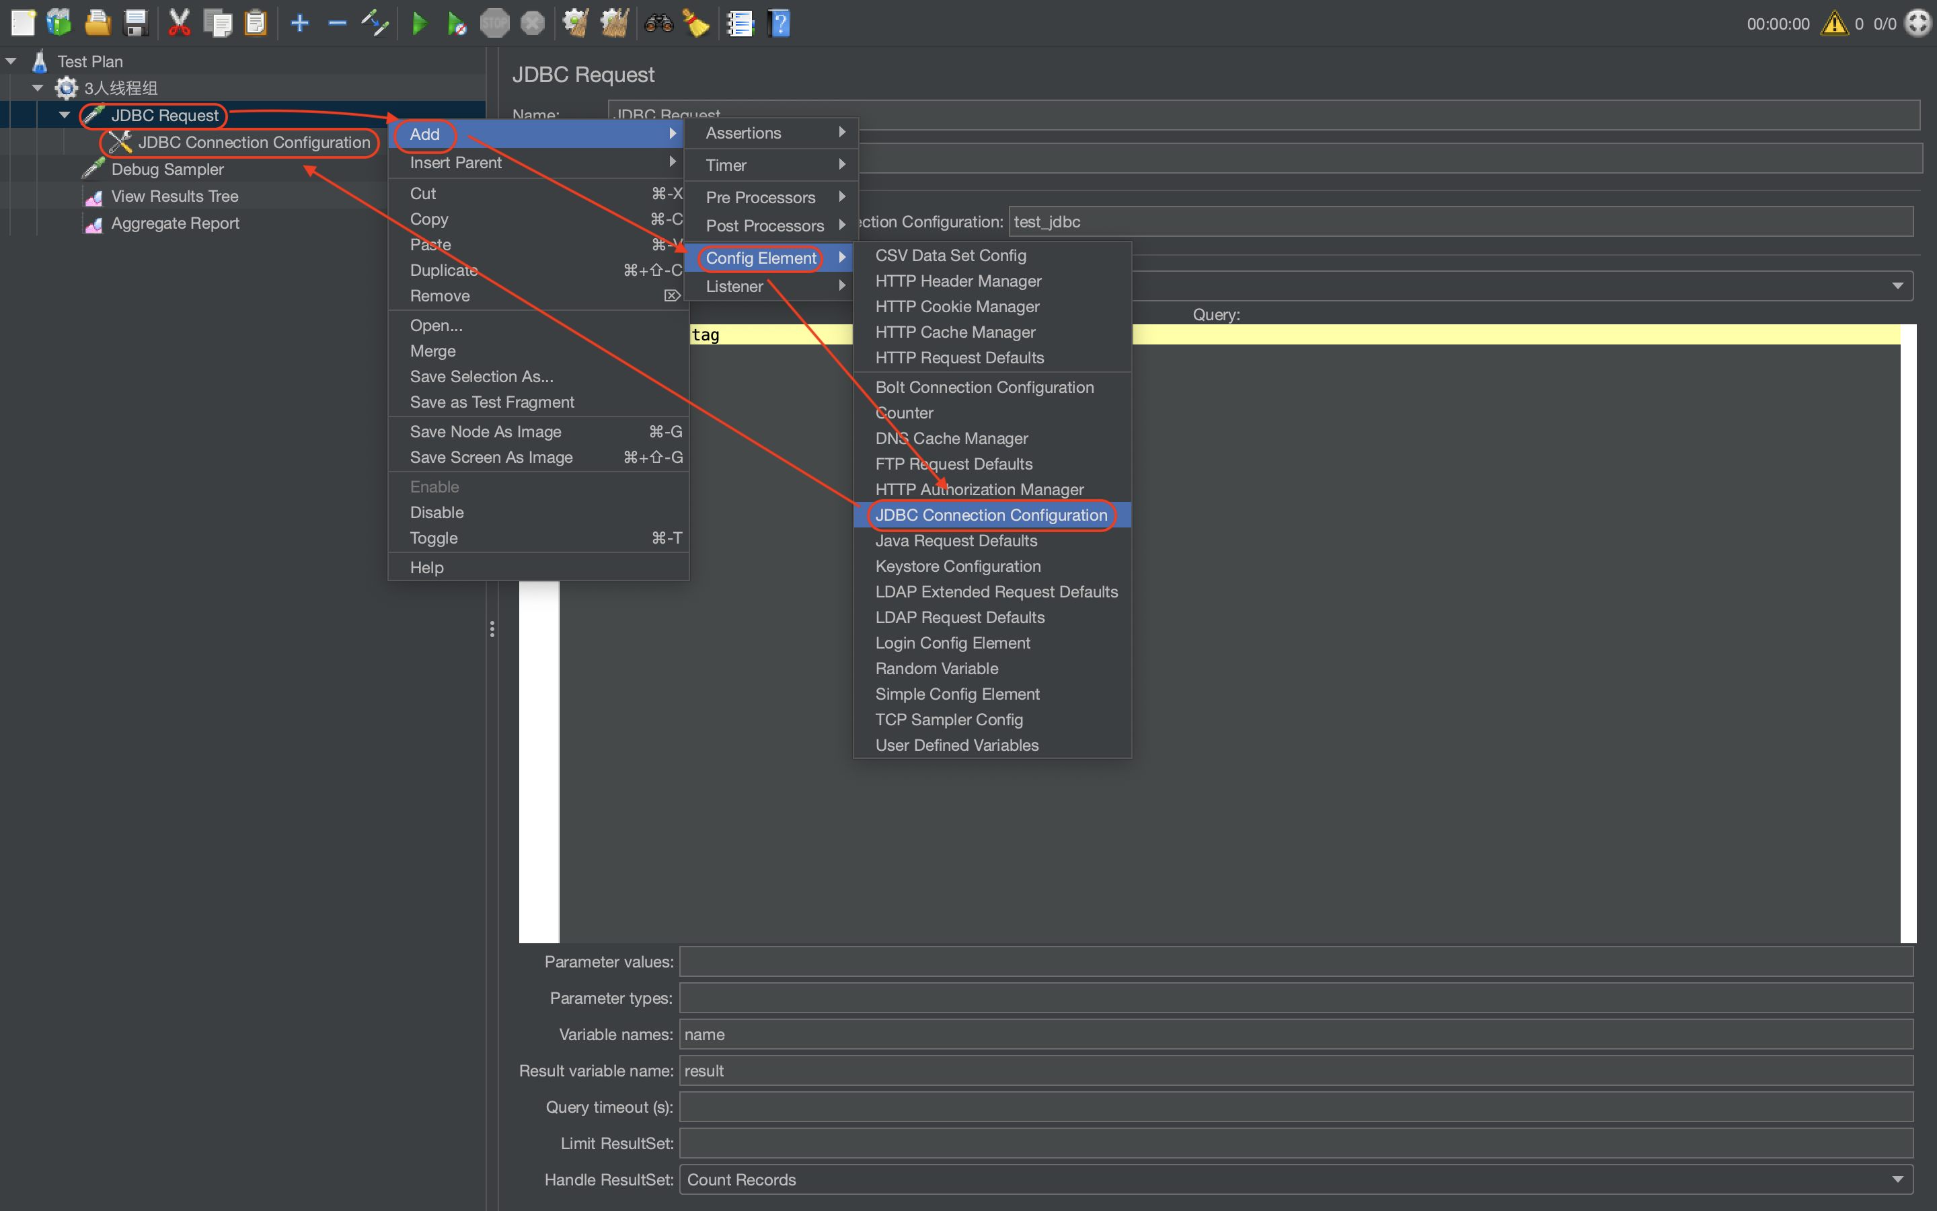Create a new test plan via the New icon
This screenshot has height=1211, width=1937.
(x=24, y=22)
